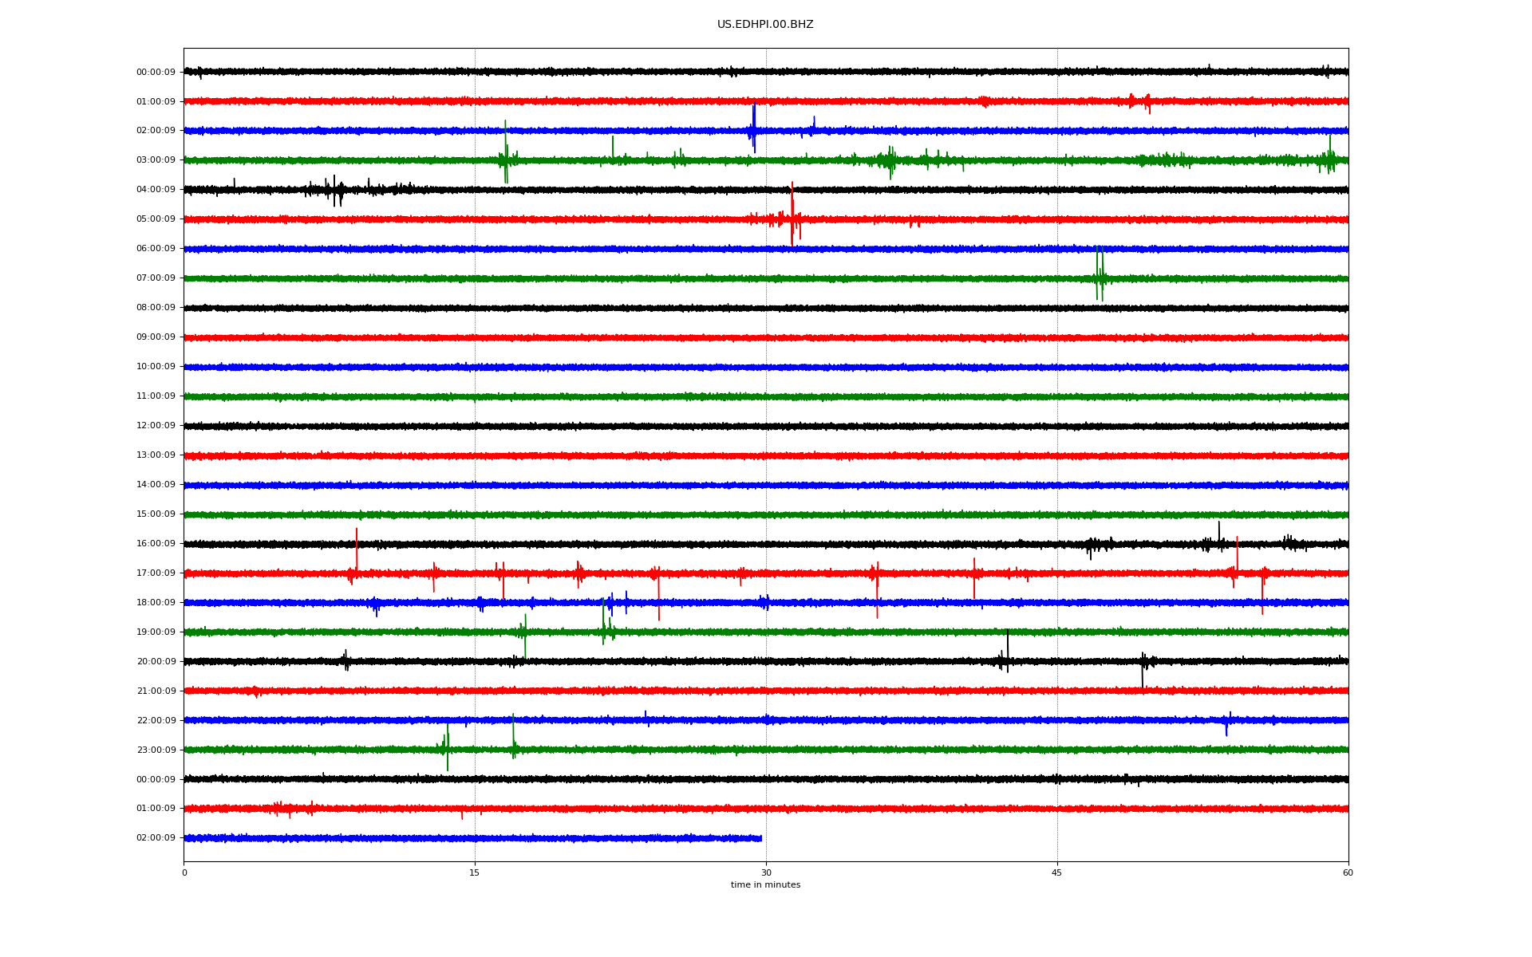The image size is (1532, 957).
Task: Click the 07:00:09 row label
Action: (156, 278)
